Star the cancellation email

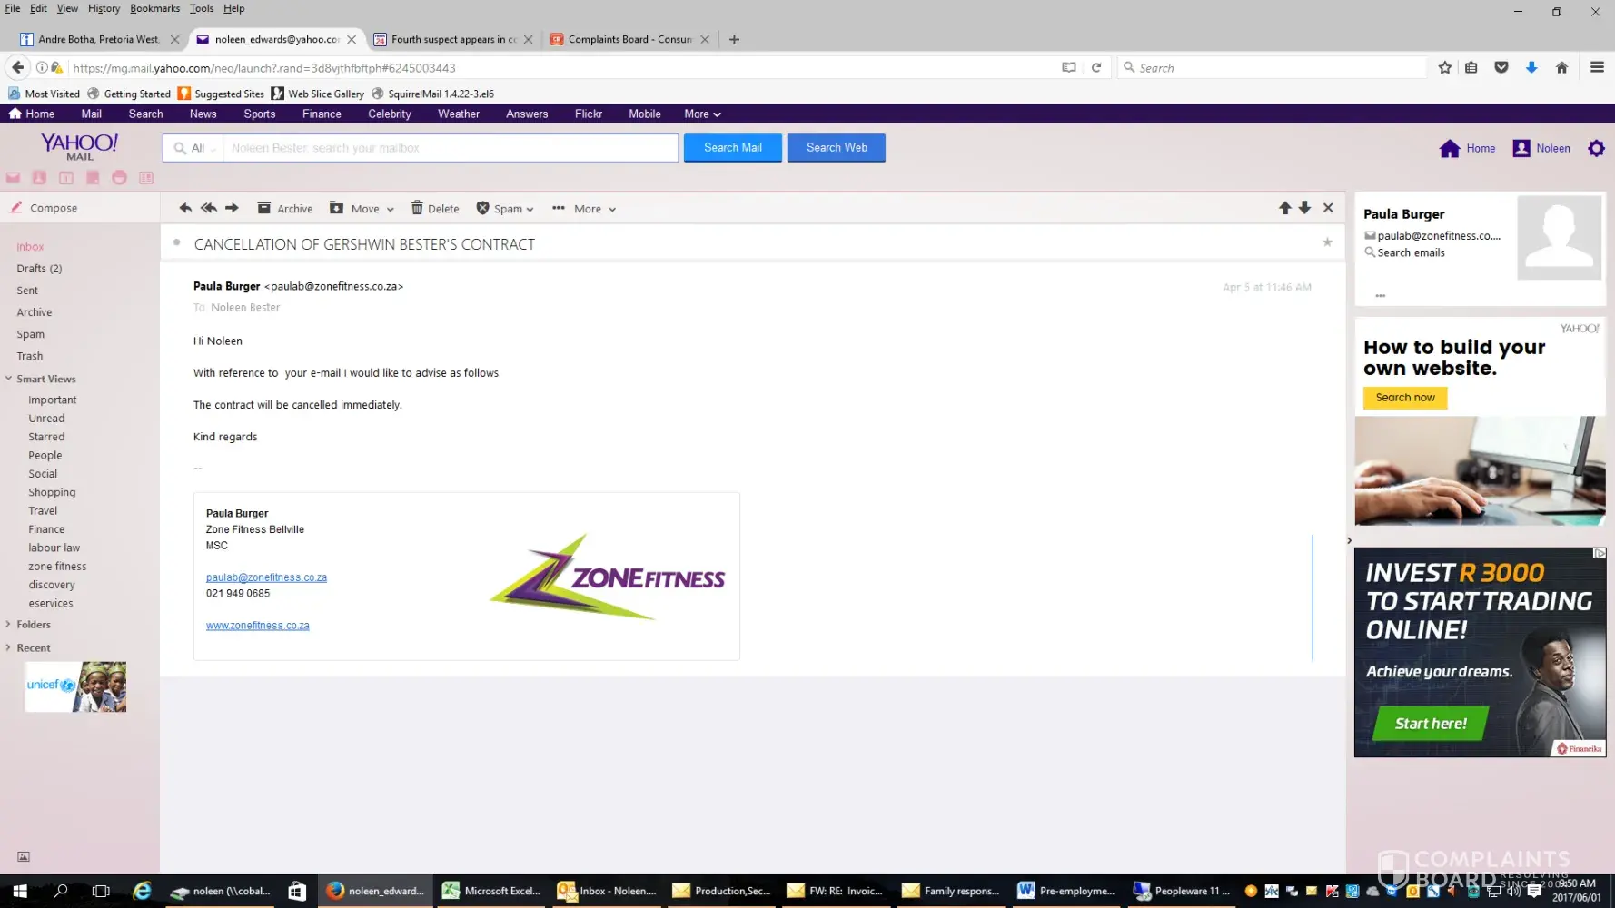pyautogui.click(x=1327, y=242)
